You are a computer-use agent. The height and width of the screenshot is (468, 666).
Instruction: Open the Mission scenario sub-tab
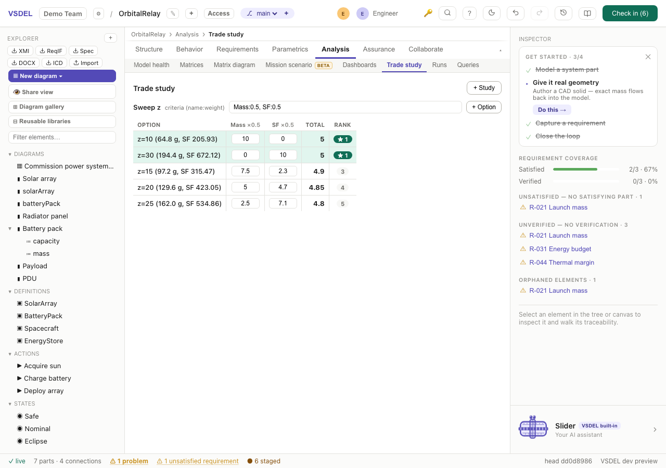point(299,65)
